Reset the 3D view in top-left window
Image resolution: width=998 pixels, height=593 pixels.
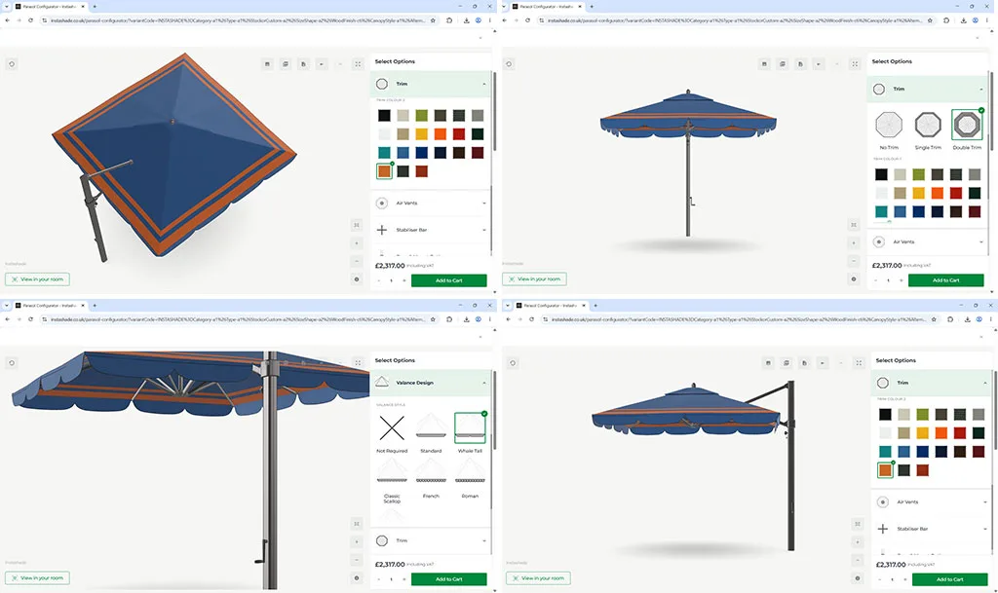12,63
